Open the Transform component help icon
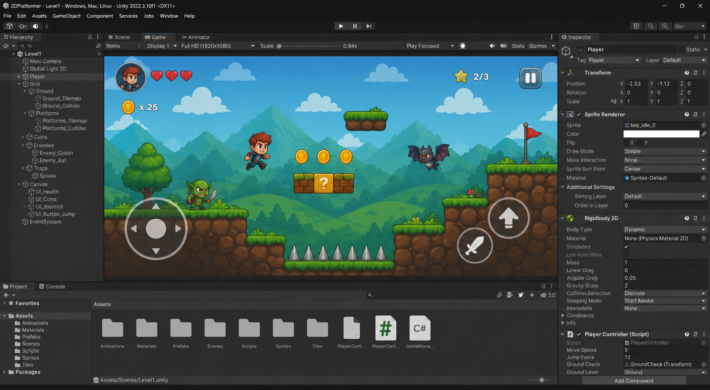 pos(687,73)
